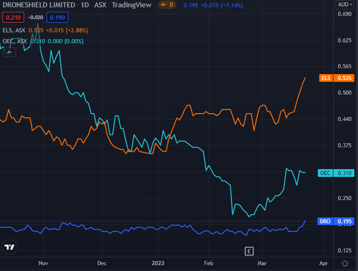This screenshot has width=358, height=271.
Task: Click the 2022 label on the time axis
Action: click(158, 263)
